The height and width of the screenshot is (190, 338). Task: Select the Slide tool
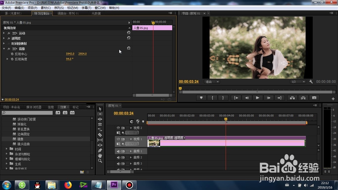[100, 145]
